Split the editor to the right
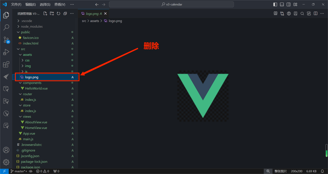Viewport: 328px width, 174px height. coord(316,13)
